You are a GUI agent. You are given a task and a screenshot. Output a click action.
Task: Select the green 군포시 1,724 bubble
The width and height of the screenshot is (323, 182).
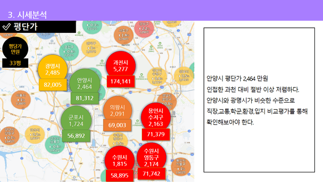click(76, 120)
